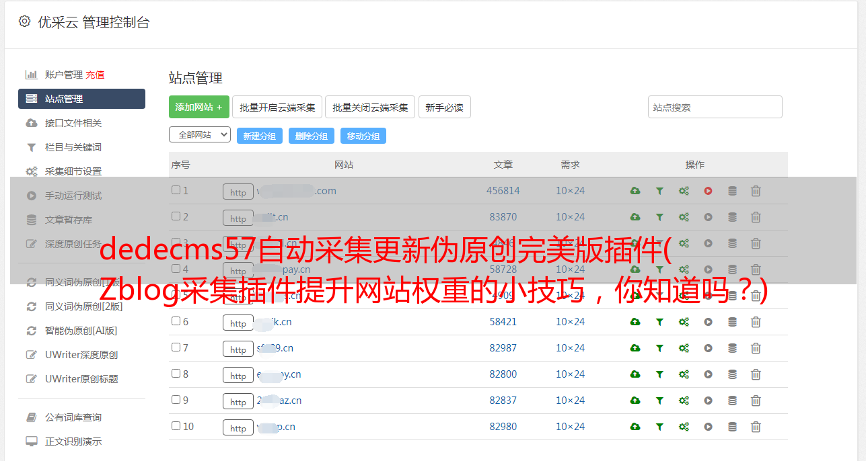Click the upload cloud icon in row 2
This screenshot has height=461, width=866.
635,217
